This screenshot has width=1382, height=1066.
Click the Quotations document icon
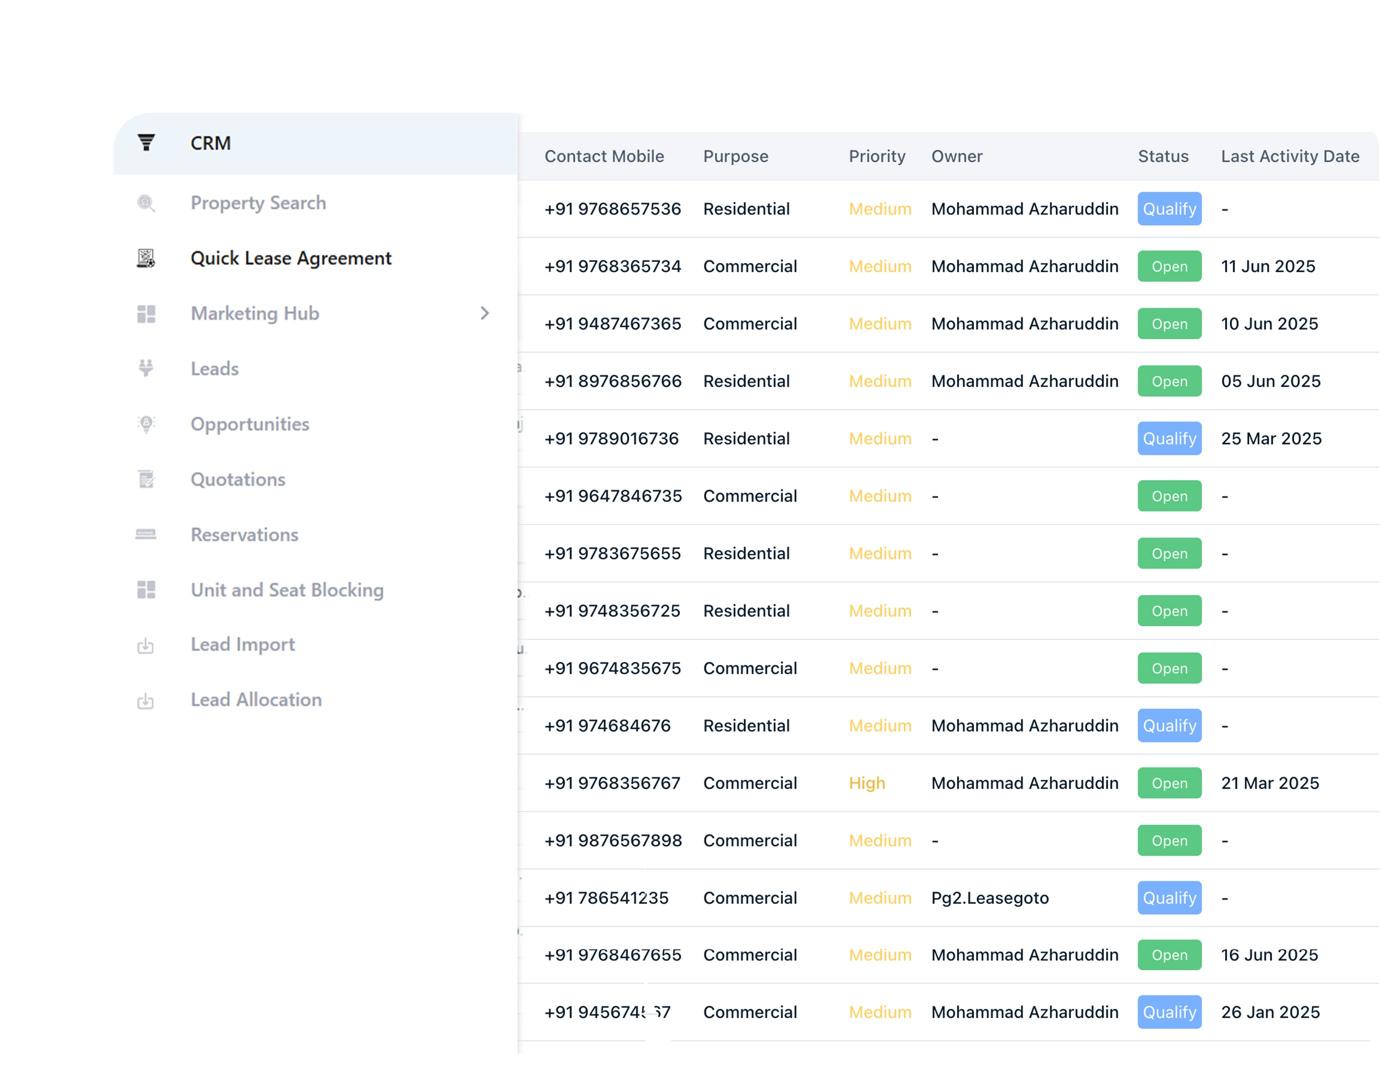pyautogui.click(x=145, y=479)
